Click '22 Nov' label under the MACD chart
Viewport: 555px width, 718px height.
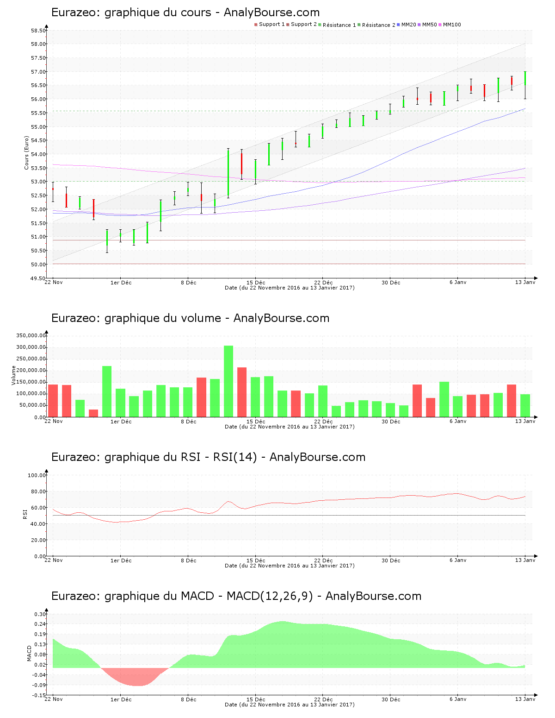pyautogui.click(x=53, y=699)
